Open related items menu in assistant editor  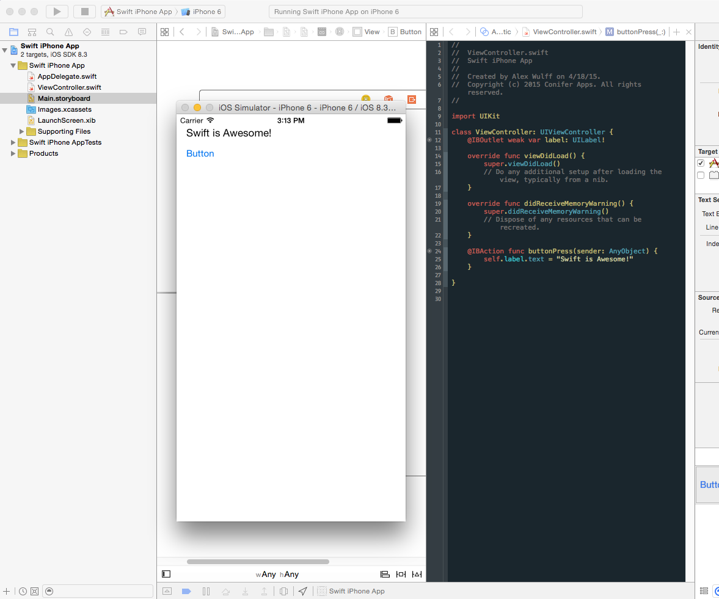click(x=434, y=32)
